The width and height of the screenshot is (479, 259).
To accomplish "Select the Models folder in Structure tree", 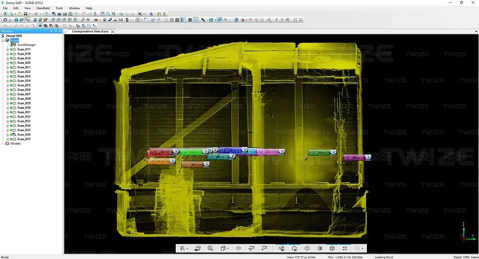I will tap(16, 143).
